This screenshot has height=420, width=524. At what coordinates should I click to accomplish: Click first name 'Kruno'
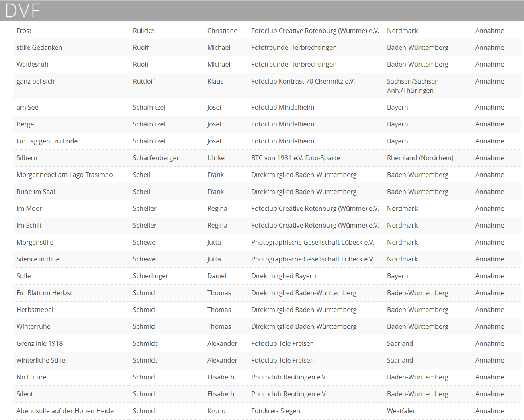tap(216, 411)
